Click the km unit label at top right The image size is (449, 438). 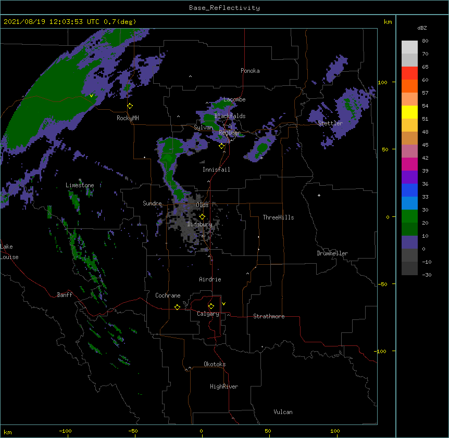(x=388, y=22)
